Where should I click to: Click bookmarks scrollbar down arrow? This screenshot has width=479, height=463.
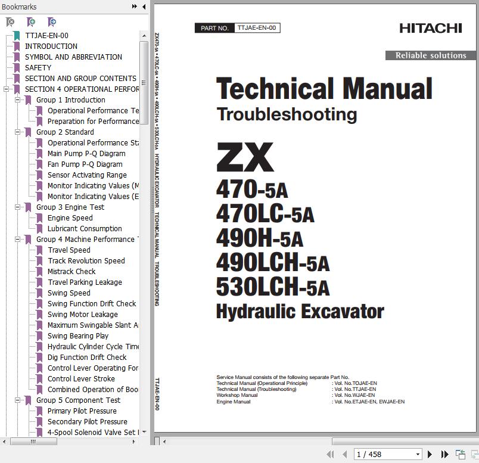(144, 432)
